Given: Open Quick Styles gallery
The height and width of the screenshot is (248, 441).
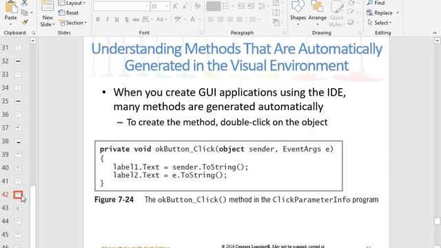Looking at the screenshot, I should (337, 13).
